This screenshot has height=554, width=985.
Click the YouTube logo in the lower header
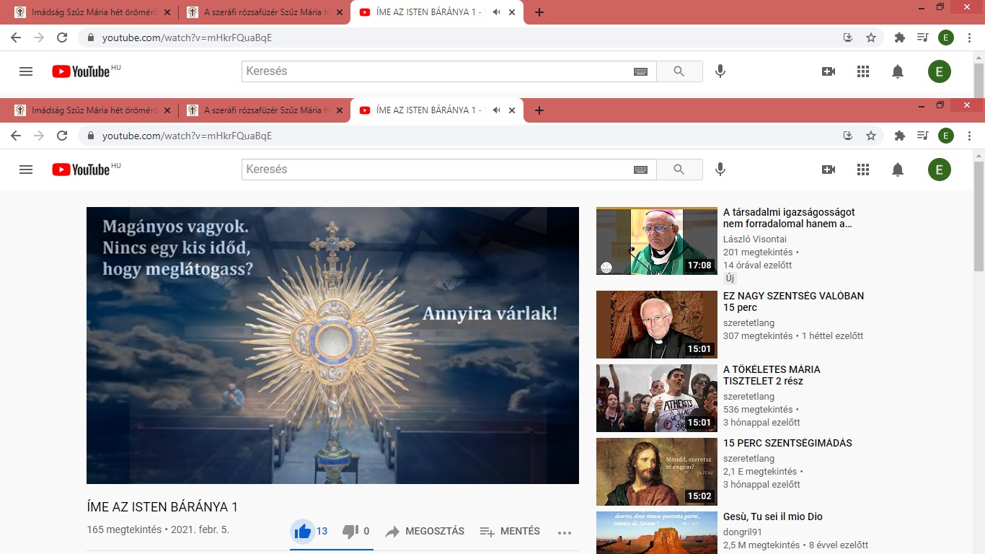(81, 170)
